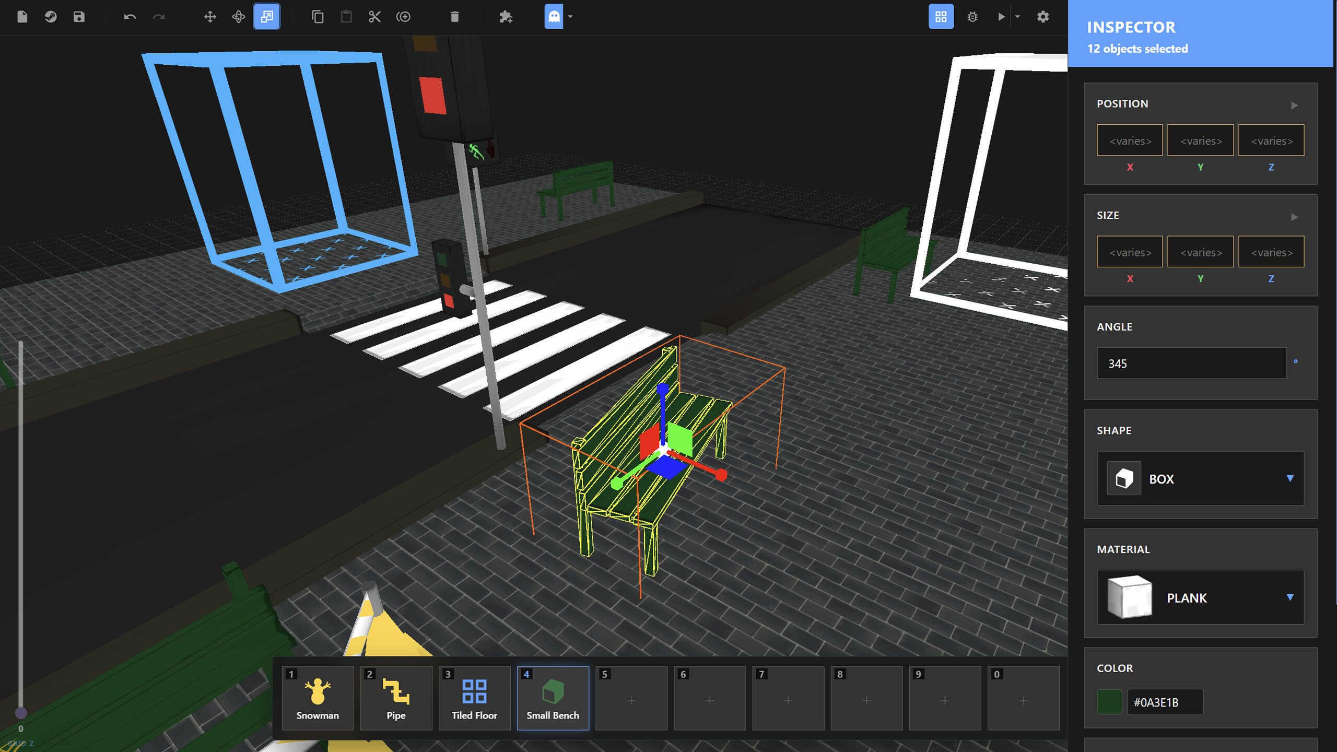This screenshot has width=1337, height=752.
Task: Select the Rotate tool
Action: point(239,17)
